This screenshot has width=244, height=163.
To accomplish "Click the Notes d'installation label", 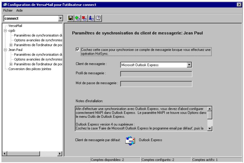I will 89,101.
